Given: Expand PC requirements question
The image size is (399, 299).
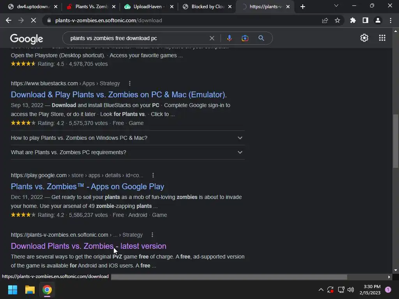Looking at the screenshot, I should pyautogui.click(x=128, y=152).
